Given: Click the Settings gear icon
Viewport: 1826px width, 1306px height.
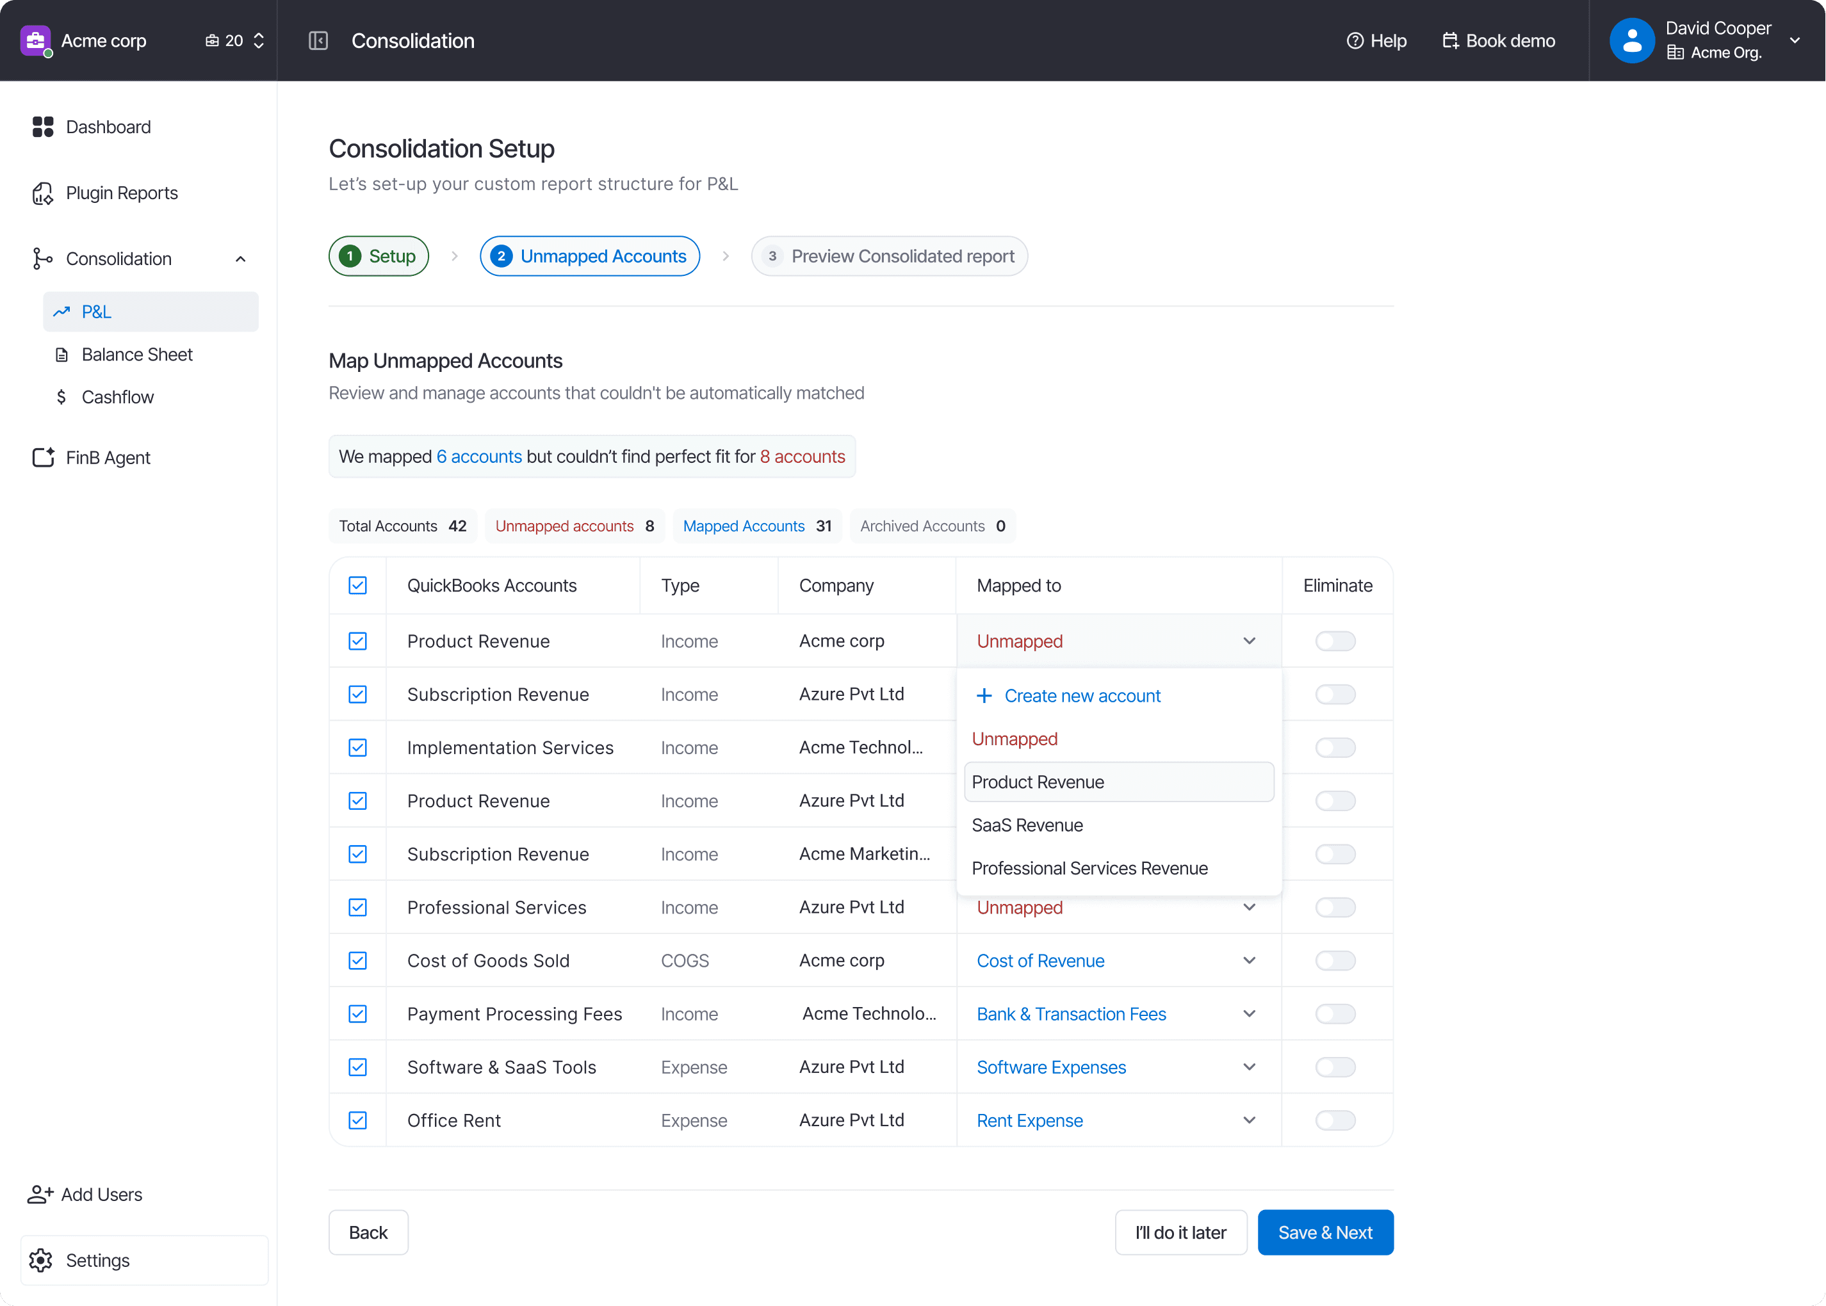Looking at the screenshot, I should click(x=41, y=1260).
